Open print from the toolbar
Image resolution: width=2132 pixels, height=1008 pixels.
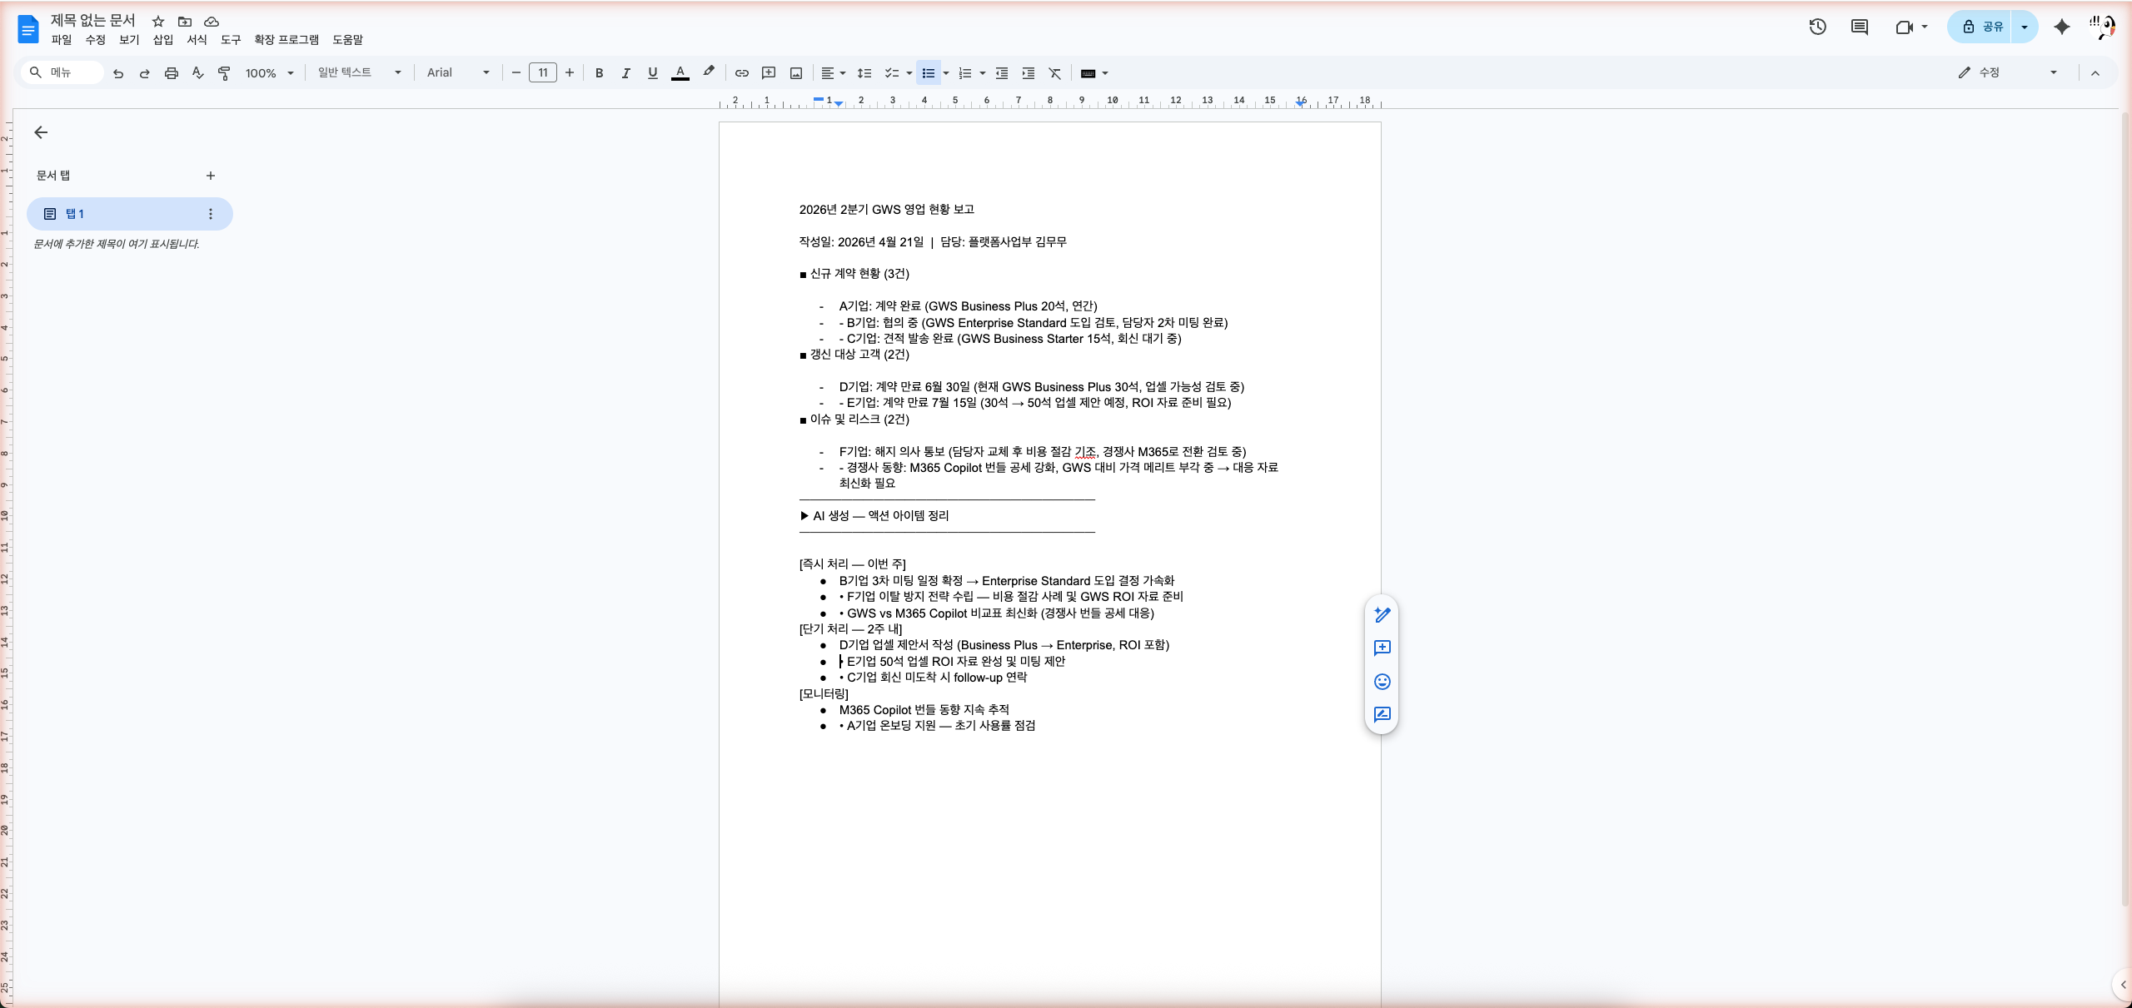pyautogui.click(x=171, y=72)
